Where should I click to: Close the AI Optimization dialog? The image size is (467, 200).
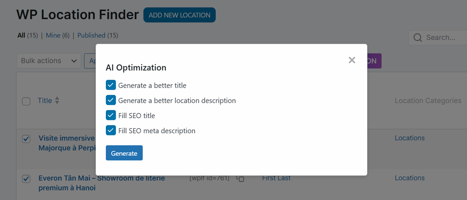pos(352,60)
